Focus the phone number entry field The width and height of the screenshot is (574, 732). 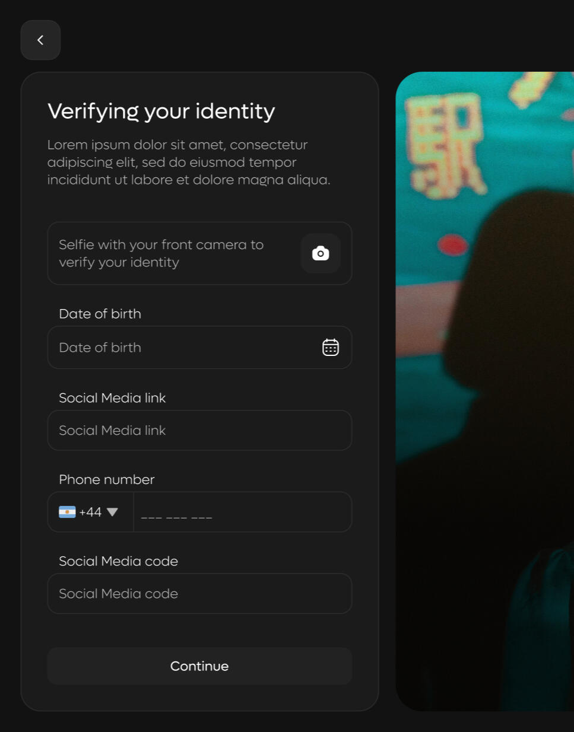(242, 512)
